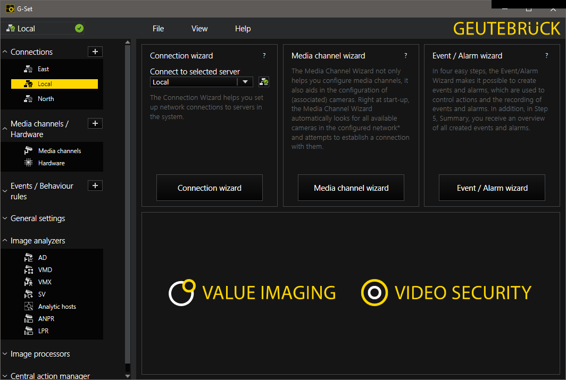Launch the Connection wizard button
The height and width of the screenshot is (380, 566).
coord(210,188)
